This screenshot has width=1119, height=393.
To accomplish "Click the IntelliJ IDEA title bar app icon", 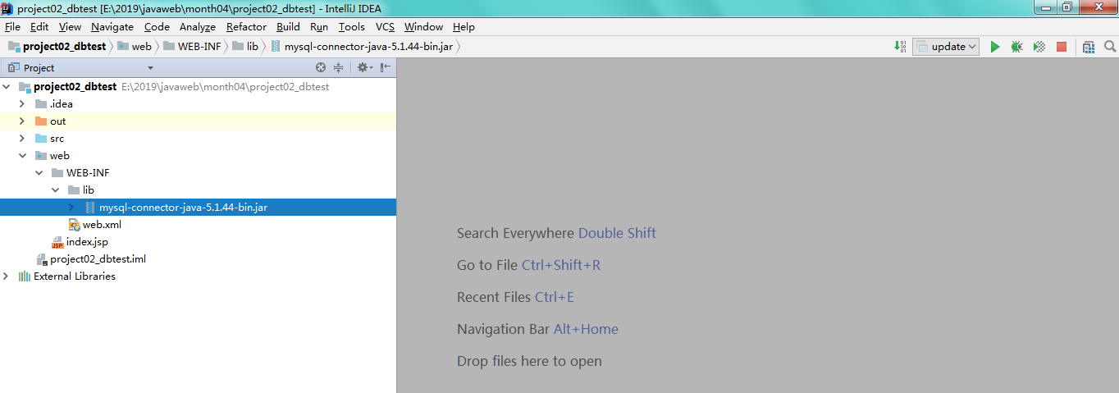I will coord(8,7).
